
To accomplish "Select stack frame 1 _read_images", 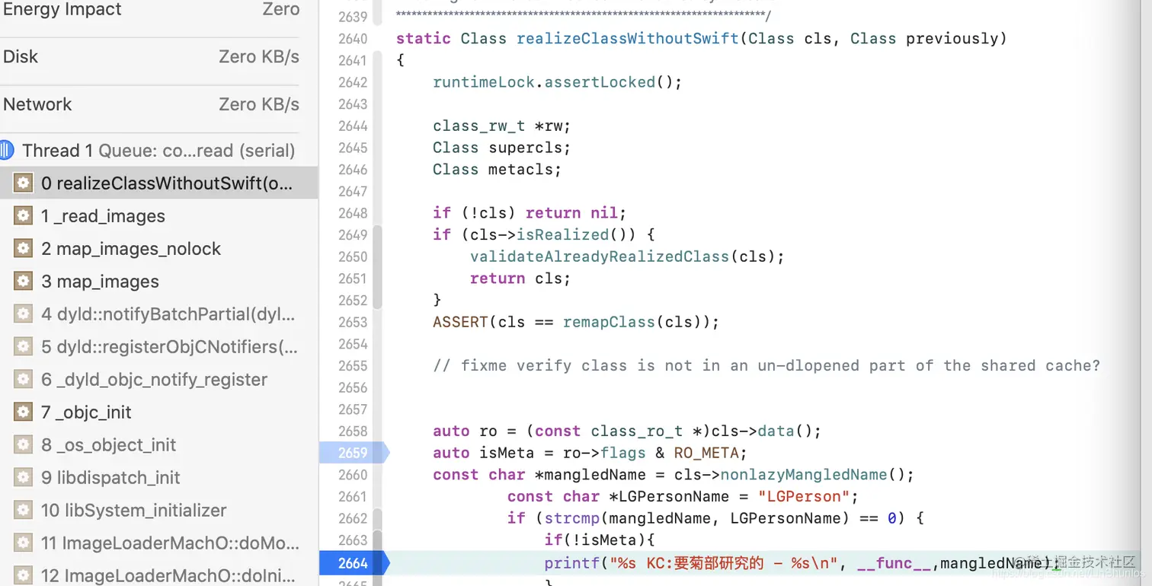I will coord(158,216).
